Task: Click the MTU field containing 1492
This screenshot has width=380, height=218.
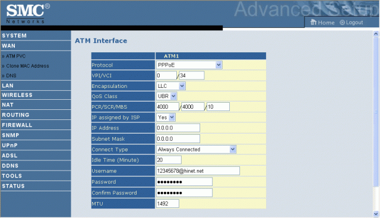Action: click(167, 204)
